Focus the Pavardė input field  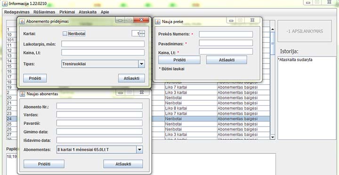tap(100, 123)
